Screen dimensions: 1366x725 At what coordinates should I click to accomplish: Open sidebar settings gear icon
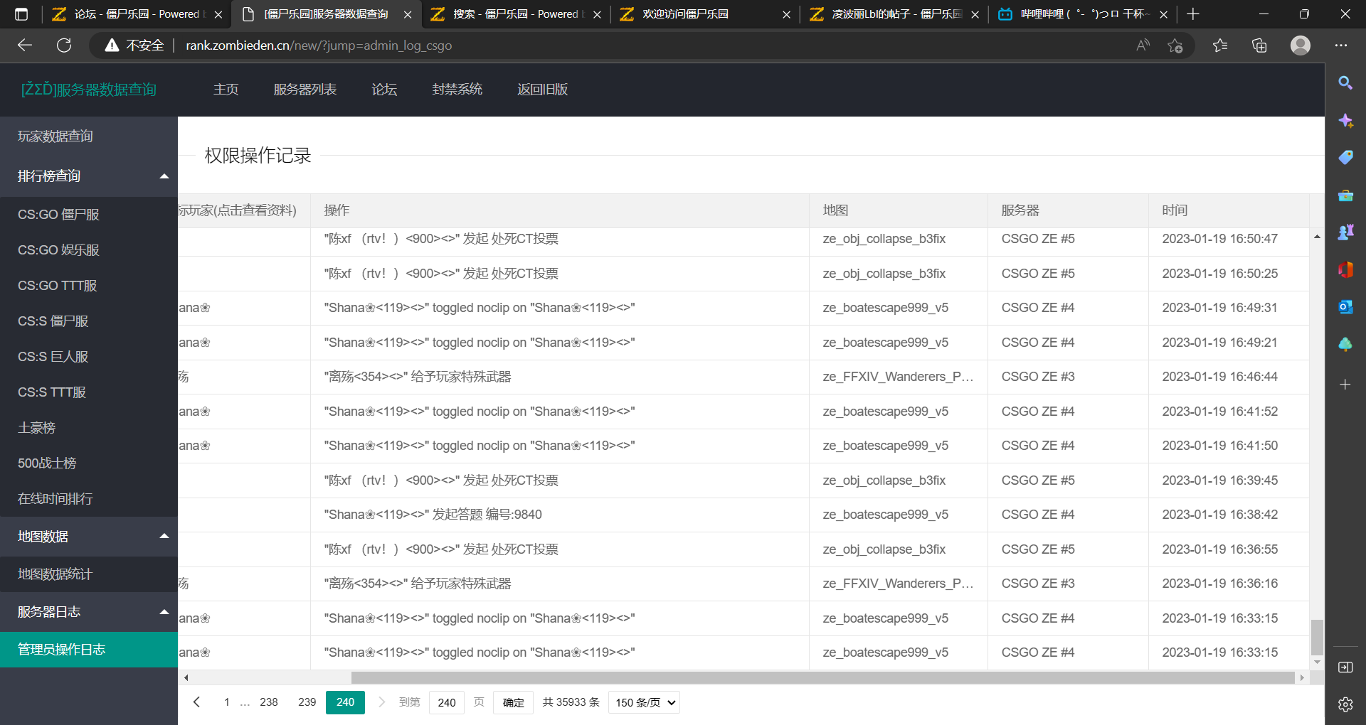pyautogui.click(x=1345, y=704)
